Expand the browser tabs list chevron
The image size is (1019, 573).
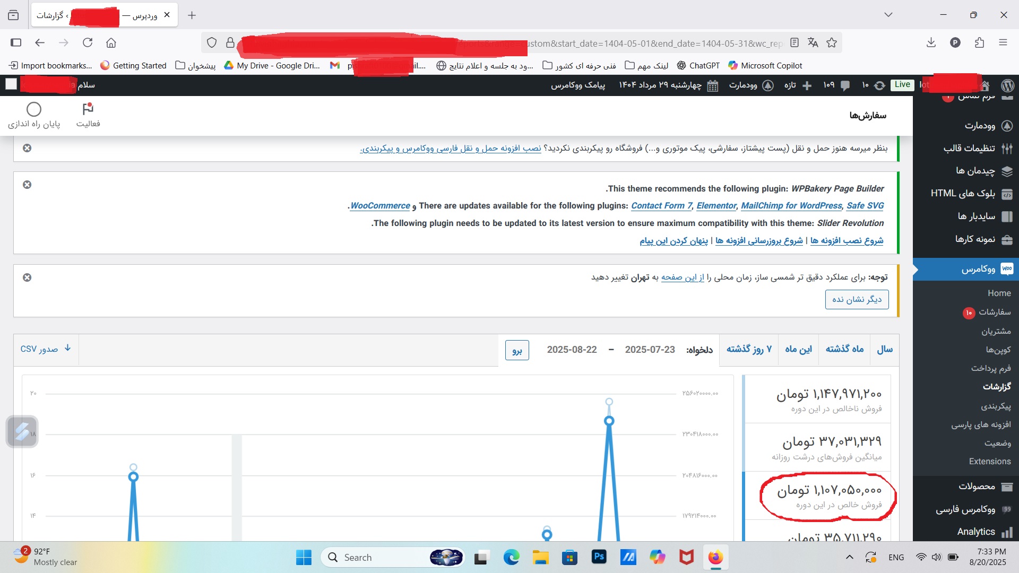click(x=888, y=15)
